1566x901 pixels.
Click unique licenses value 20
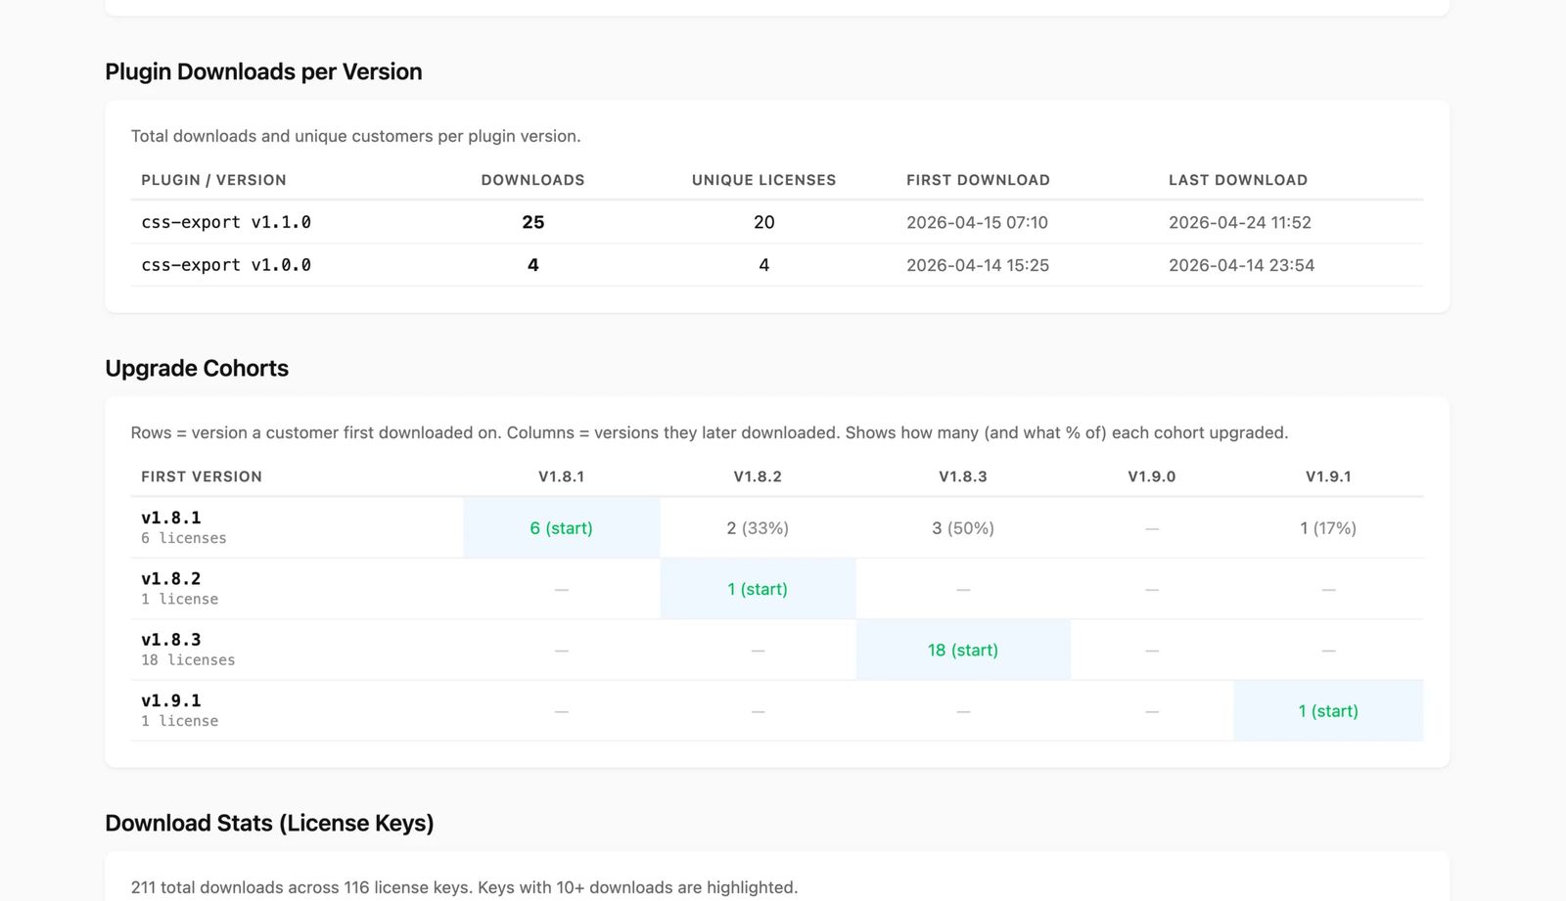[x=763, y=222]
